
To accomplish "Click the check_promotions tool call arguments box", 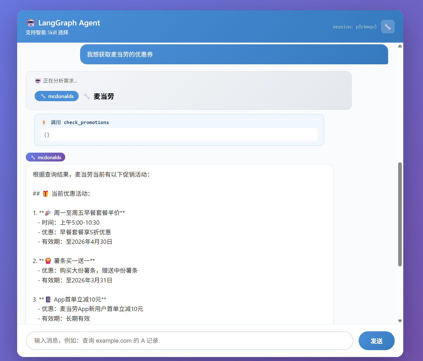I will 179,135.
